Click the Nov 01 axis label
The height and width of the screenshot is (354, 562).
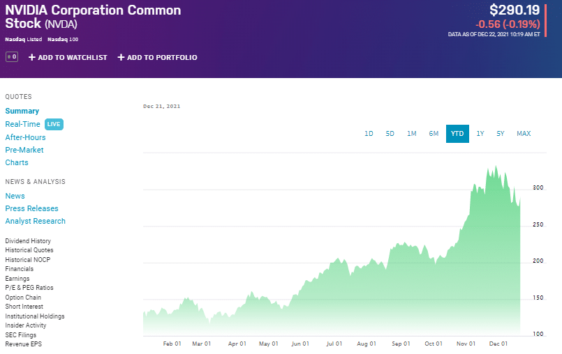pyautogui.click(x=466, y=344)
